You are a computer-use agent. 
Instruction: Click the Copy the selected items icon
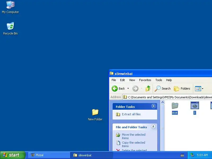point(118,143)
